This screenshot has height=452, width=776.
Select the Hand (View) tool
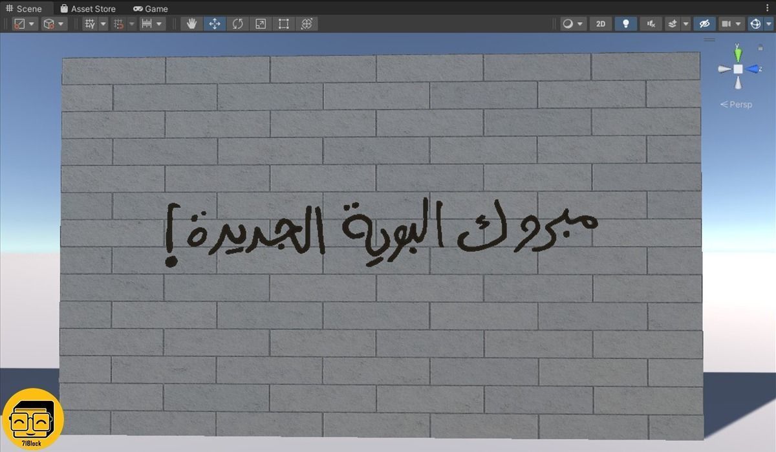(x=191, y=24)
